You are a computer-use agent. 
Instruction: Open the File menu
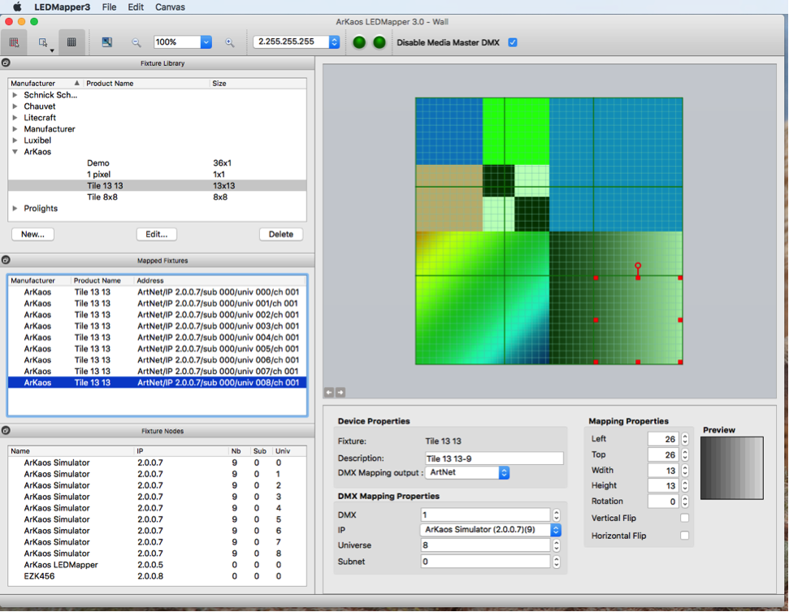click(x=109, y=7)
